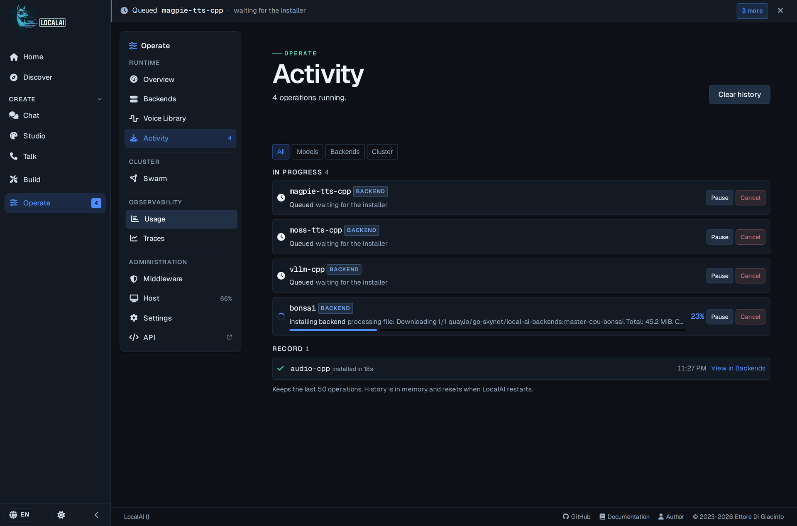This screenshot has width=797, height=526.
Task: Dismiss the queued banner with X
Action: pos(780,11)
